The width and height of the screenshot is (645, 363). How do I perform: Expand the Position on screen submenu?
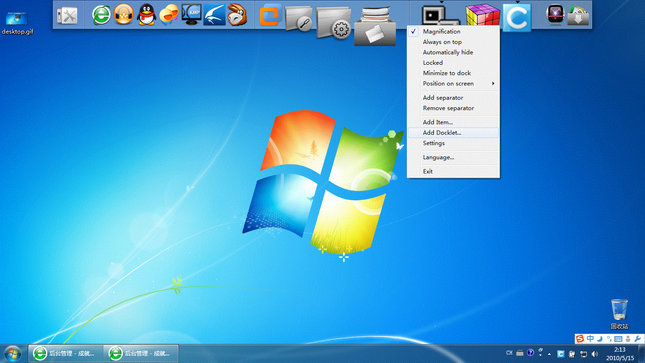point(453,84)
